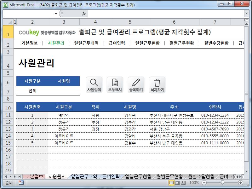Viewport: 252px width, 189px height.
Task: Click the name cell 김사원
Action: 130,115
